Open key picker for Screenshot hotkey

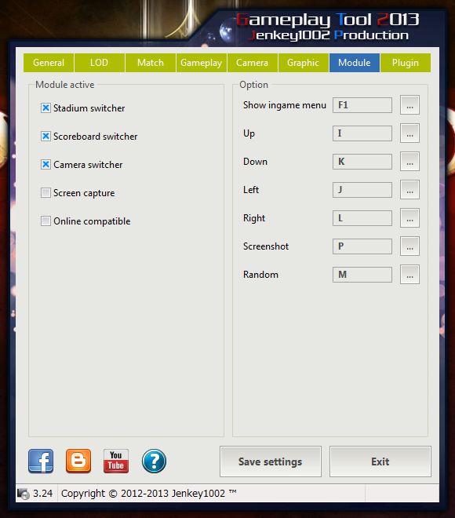409,246
